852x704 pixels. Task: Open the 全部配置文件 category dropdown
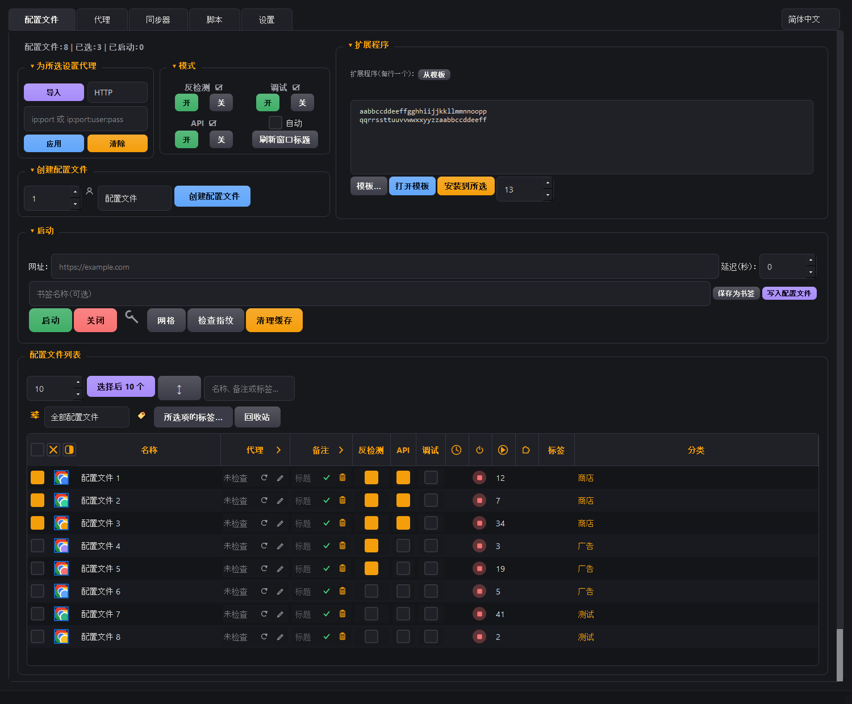87,417
